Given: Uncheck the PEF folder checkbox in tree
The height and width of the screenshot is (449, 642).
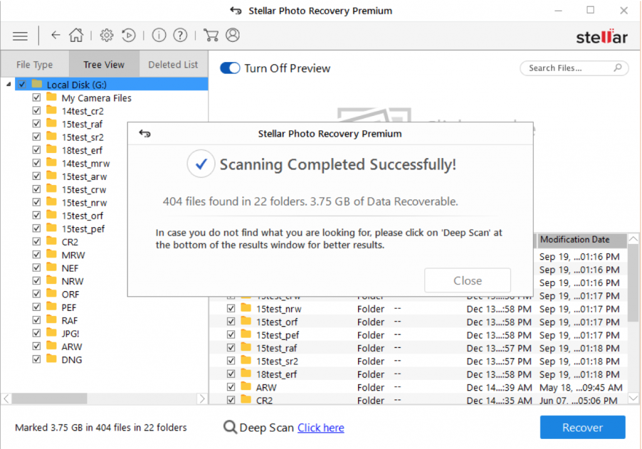Looking at the screenshot, I should [36, 307].
